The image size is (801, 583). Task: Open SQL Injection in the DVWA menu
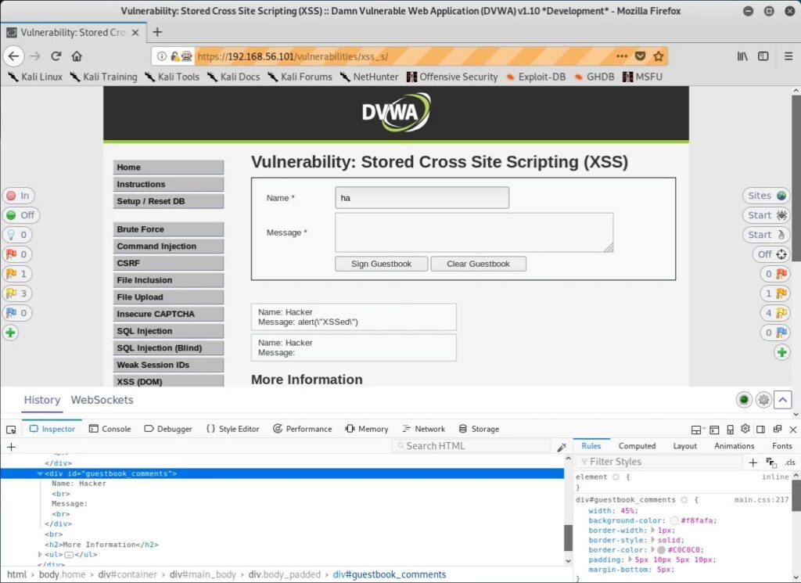click(168, 331)
